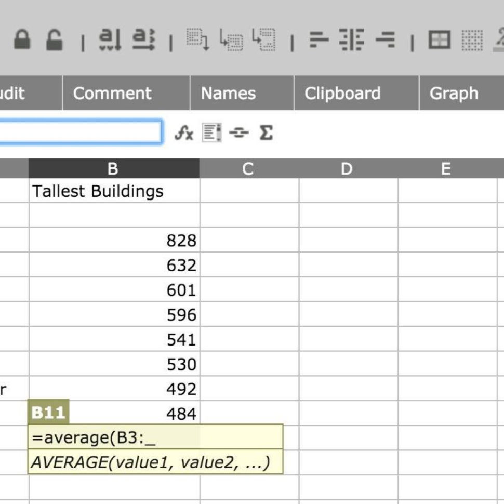The height and width of the screenshot is (504, 504).
Task: Switch to the Comment tab
Action: (112, 94)
